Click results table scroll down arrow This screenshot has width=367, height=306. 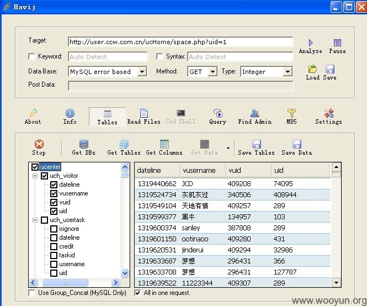(336, 283)
